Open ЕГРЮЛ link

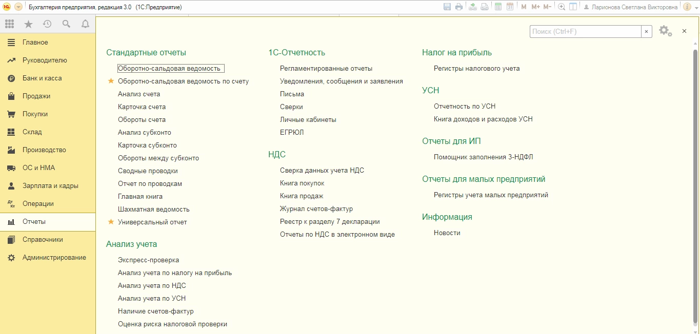pos(292,133)
